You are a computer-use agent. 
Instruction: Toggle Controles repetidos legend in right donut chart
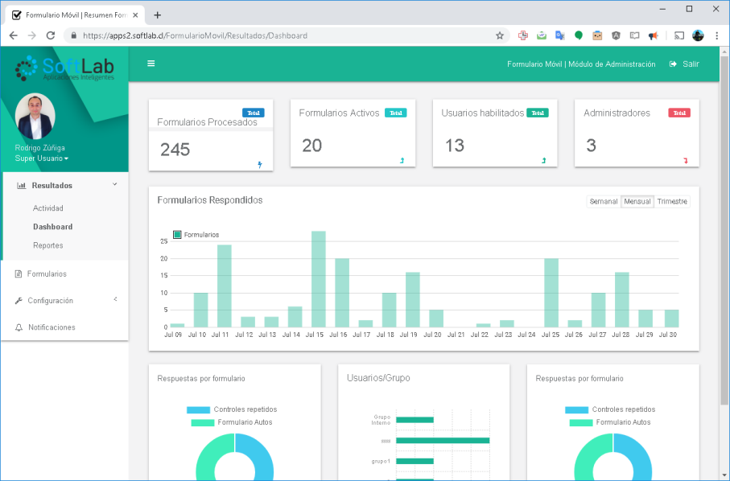pos(610,409)
